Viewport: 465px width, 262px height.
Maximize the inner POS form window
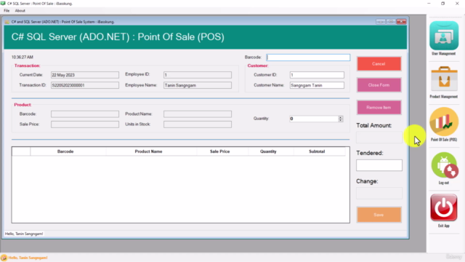[391, 22]
